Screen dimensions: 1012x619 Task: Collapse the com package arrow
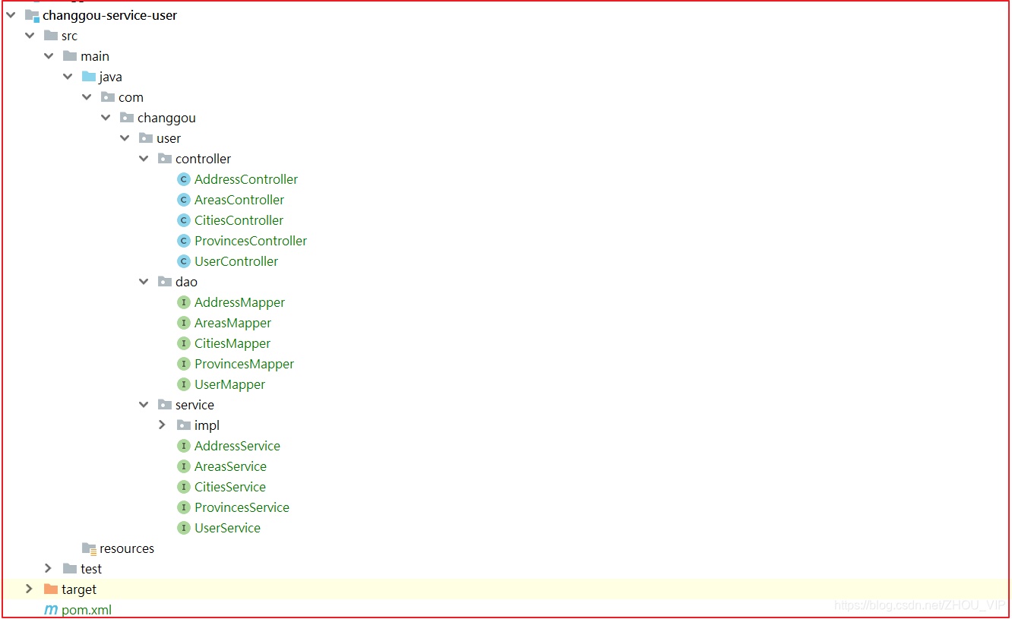point(87,96)
